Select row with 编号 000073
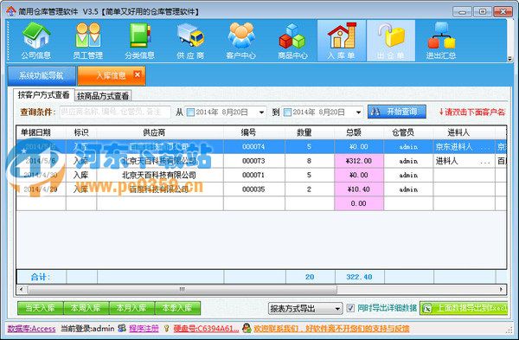 tap(261, 161)
